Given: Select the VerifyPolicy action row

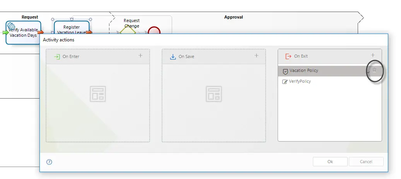Looking at the screenshot, I should [329, 82].
